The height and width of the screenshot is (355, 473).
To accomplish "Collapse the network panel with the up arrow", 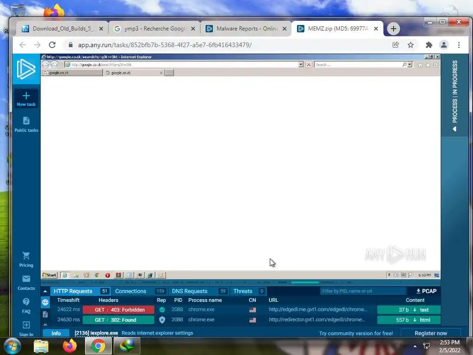I will tap(45, 291).
